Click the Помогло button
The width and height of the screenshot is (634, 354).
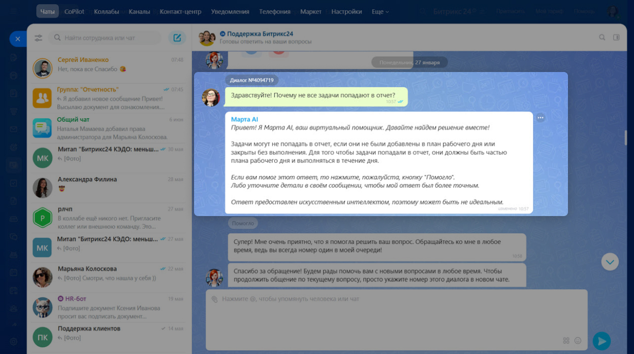click(243, 223)
